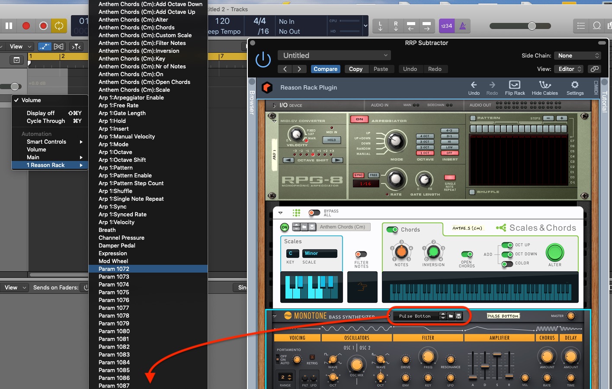Open the Smart Controls submenu
The width and height of the screenshot is (612, 389).
[x=50, y=141]
